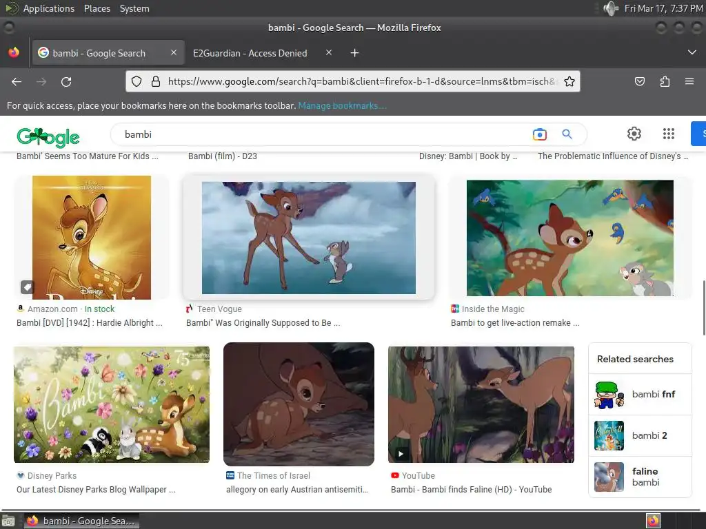Open the Google apps grid
The width and height of the screenshot is (706, 529).
(669, 134)
